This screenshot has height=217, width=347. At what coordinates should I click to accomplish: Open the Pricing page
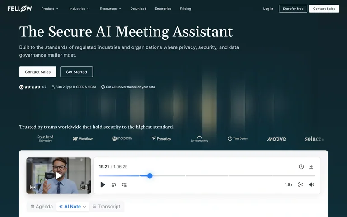185,9
